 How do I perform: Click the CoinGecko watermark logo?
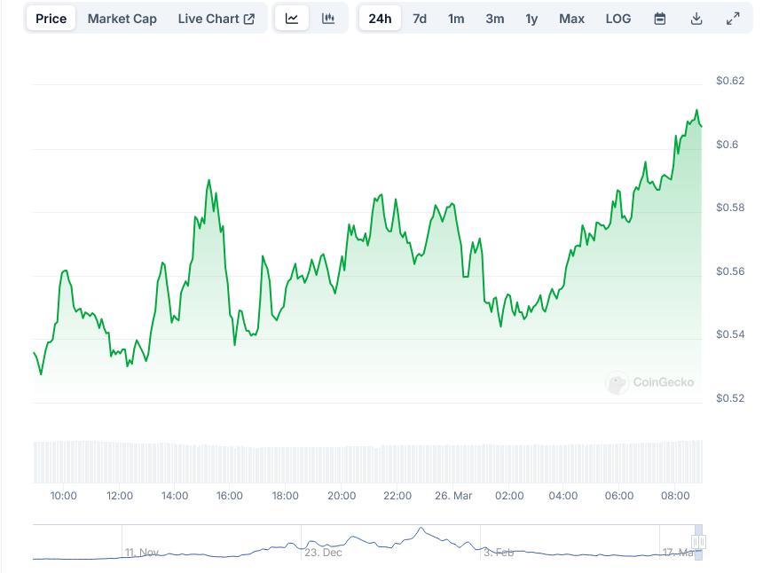(x=650, y=382)
